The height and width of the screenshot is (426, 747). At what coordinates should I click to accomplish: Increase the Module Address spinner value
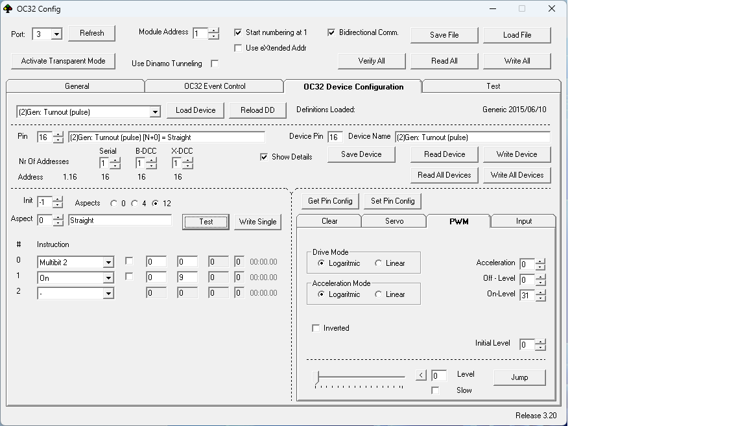tap(213, 30)
